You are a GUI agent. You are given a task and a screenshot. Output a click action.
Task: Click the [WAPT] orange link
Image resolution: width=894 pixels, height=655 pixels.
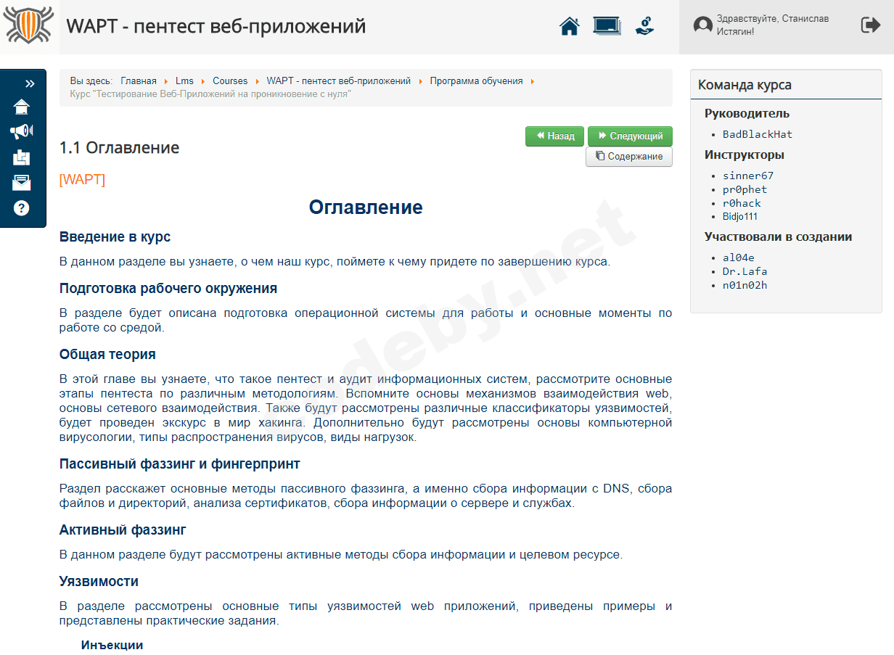tap(82, 179)
